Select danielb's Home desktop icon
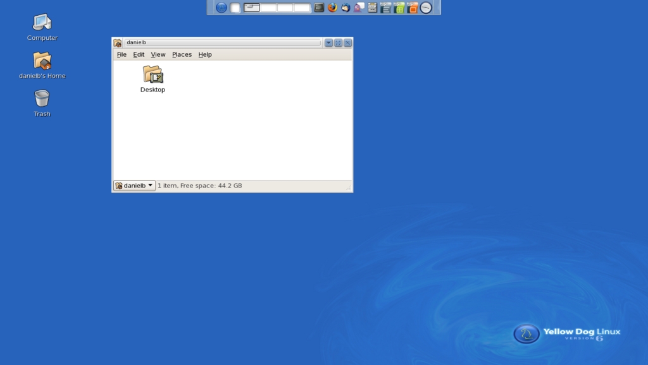The width and height of the screenshot is (648, 365). [x=42, y=61]
